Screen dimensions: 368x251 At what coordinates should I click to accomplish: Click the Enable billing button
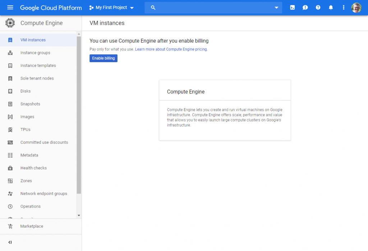pos(103,58)
